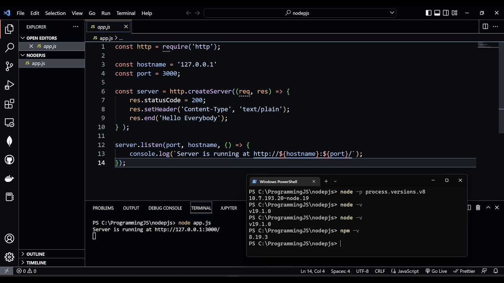The width and height of the screenshot is (504, 283).
Task: Click the CRLF end-of-line status item
Action: coord(380,271)
